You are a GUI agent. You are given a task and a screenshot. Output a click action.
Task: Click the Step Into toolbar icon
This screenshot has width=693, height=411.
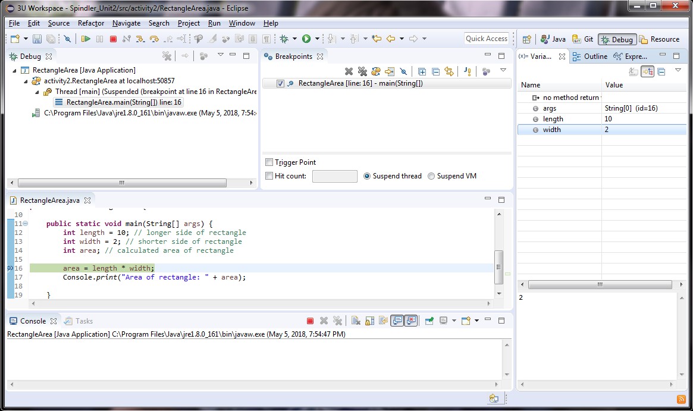click(x=140, y=39)
